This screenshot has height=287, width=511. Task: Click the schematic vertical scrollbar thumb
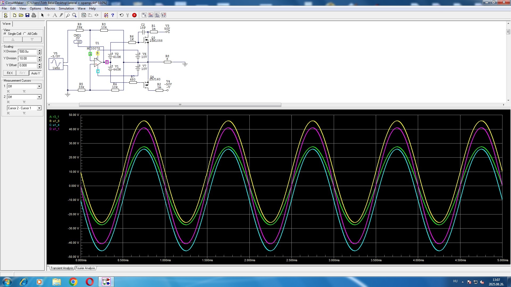tap(508, 32)
